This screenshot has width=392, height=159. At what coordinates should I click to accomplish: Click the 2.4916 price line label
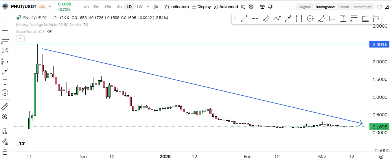[379, 44]
